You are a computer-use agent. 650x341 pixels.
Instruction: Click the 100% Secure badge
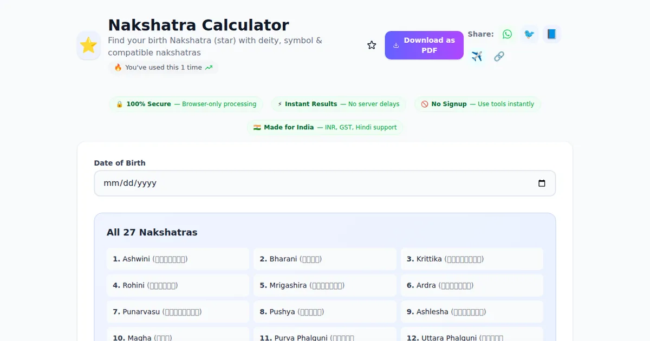186,104
